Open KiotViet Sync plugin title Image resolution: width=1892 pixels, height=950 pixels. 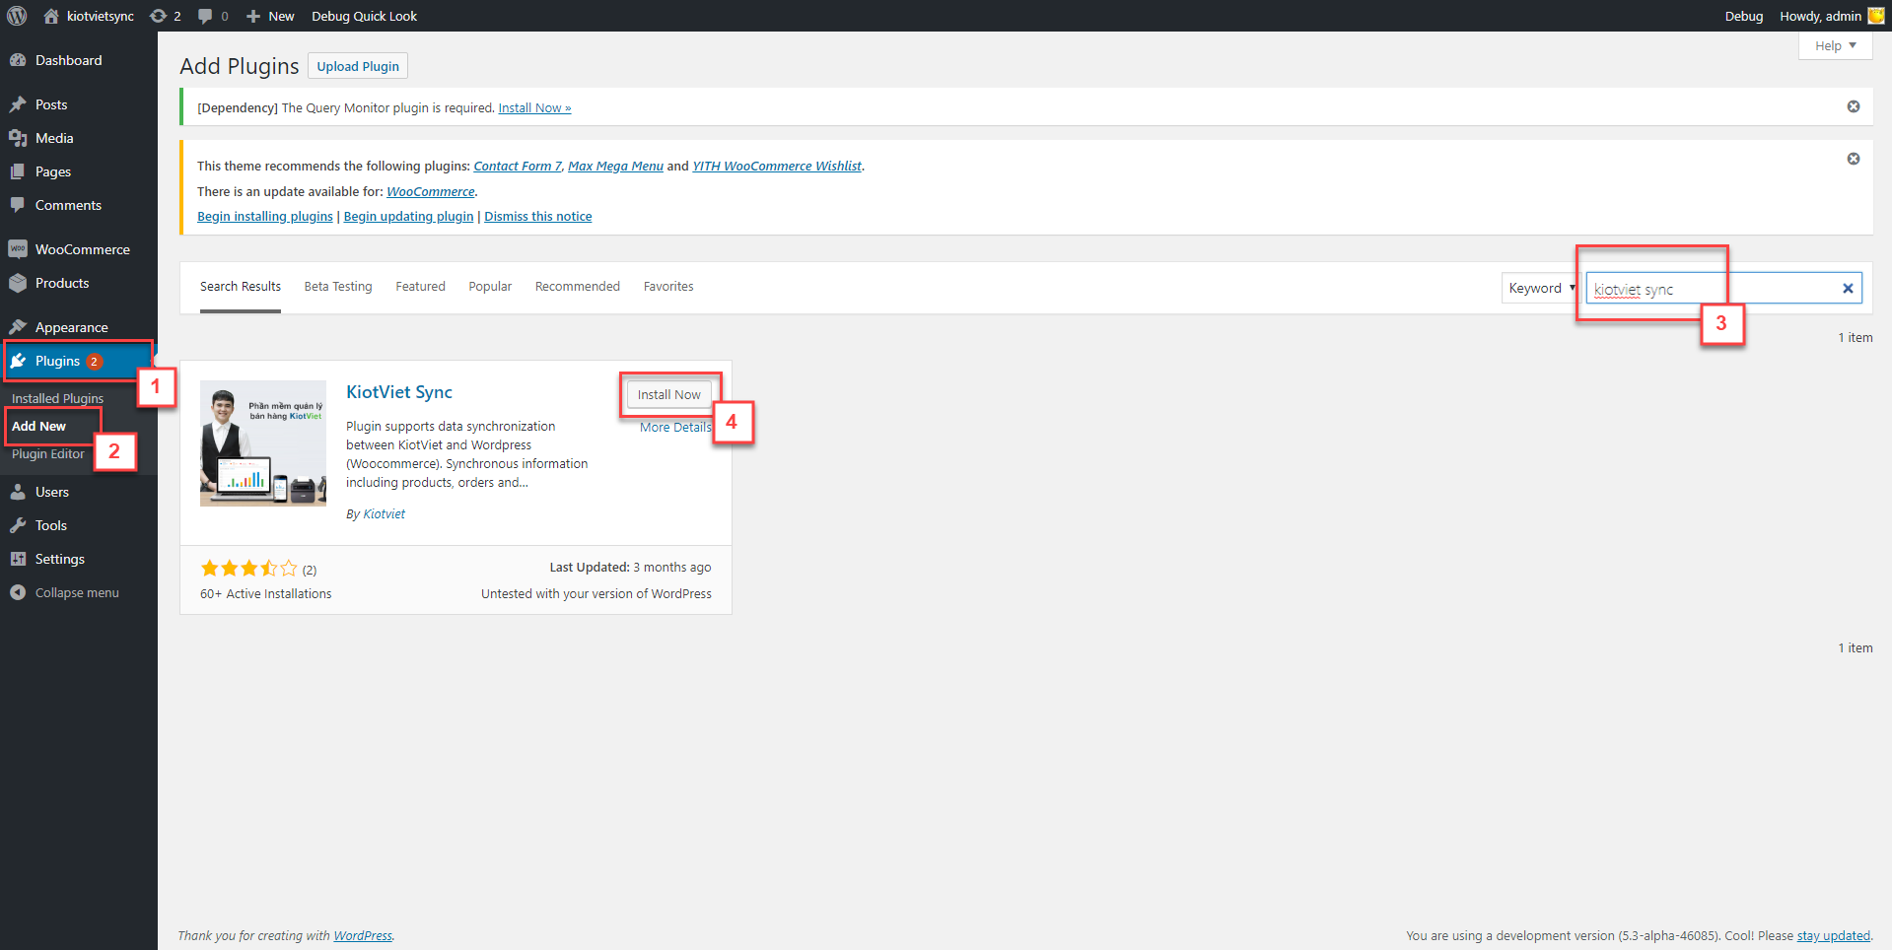click(399, 392)
